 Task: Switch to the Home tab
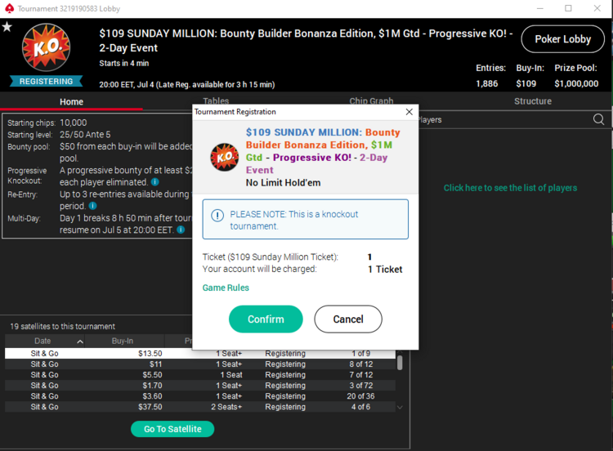click(72, 101)
